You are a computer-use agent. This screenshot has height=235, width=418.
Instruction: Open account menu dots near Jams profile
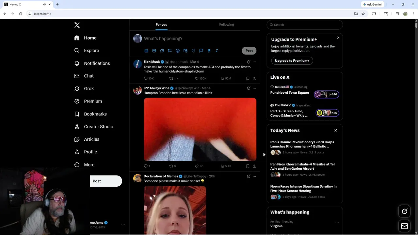pos(123,225)
